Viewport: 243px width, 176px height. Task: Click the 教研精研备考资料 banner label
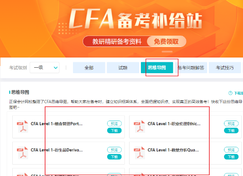(x=117, y=41)
